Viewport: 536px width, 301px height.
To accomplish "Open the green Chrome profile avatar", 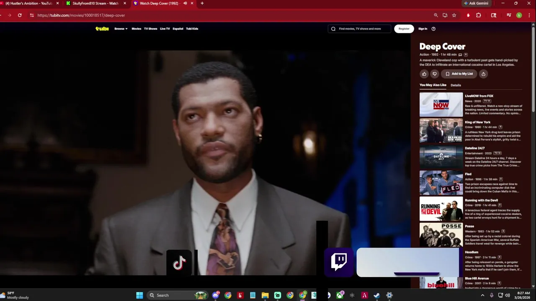I will click(519, 15).
